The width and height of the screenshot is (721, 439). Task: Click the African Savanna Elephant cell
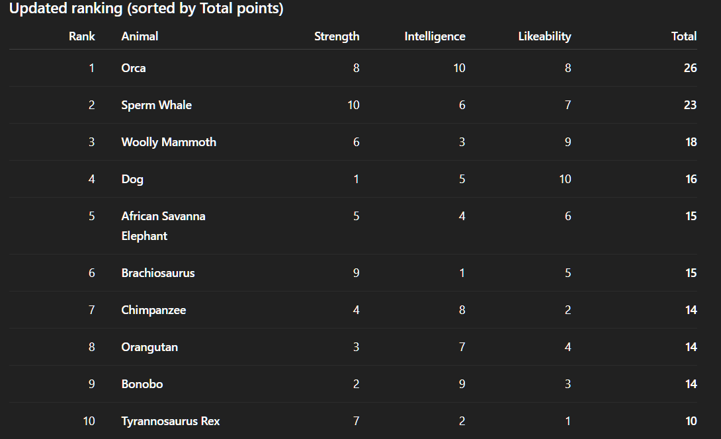click(x=163, y=225)
